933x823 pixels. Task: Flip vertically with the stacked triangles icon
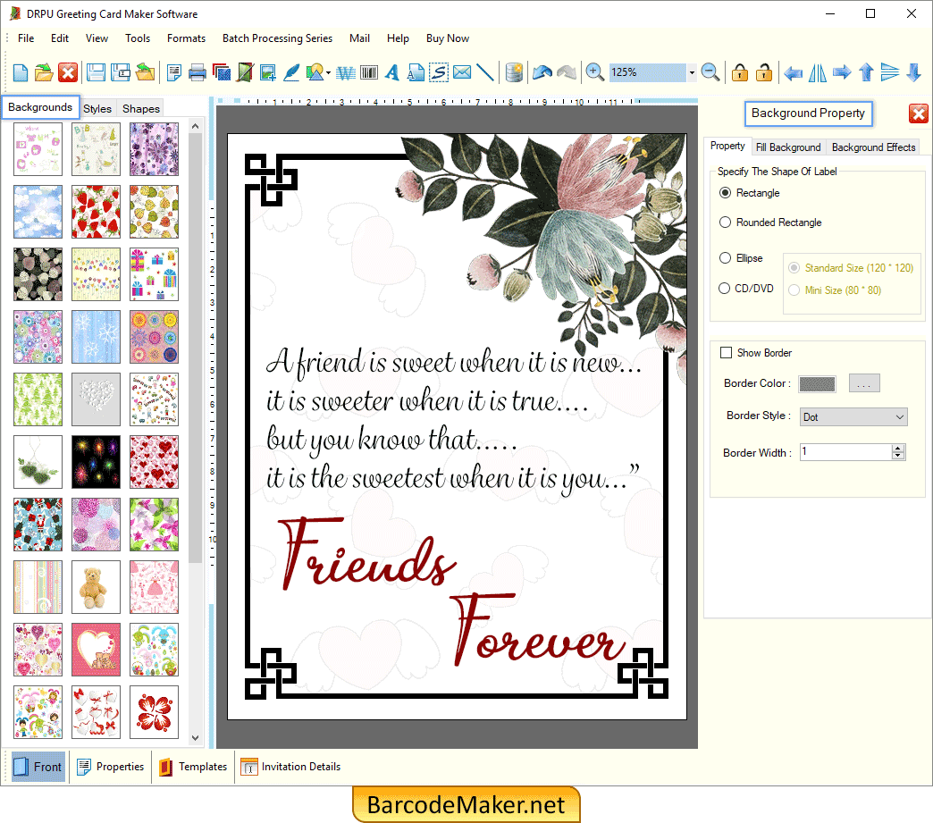click(x=889, y=72)
